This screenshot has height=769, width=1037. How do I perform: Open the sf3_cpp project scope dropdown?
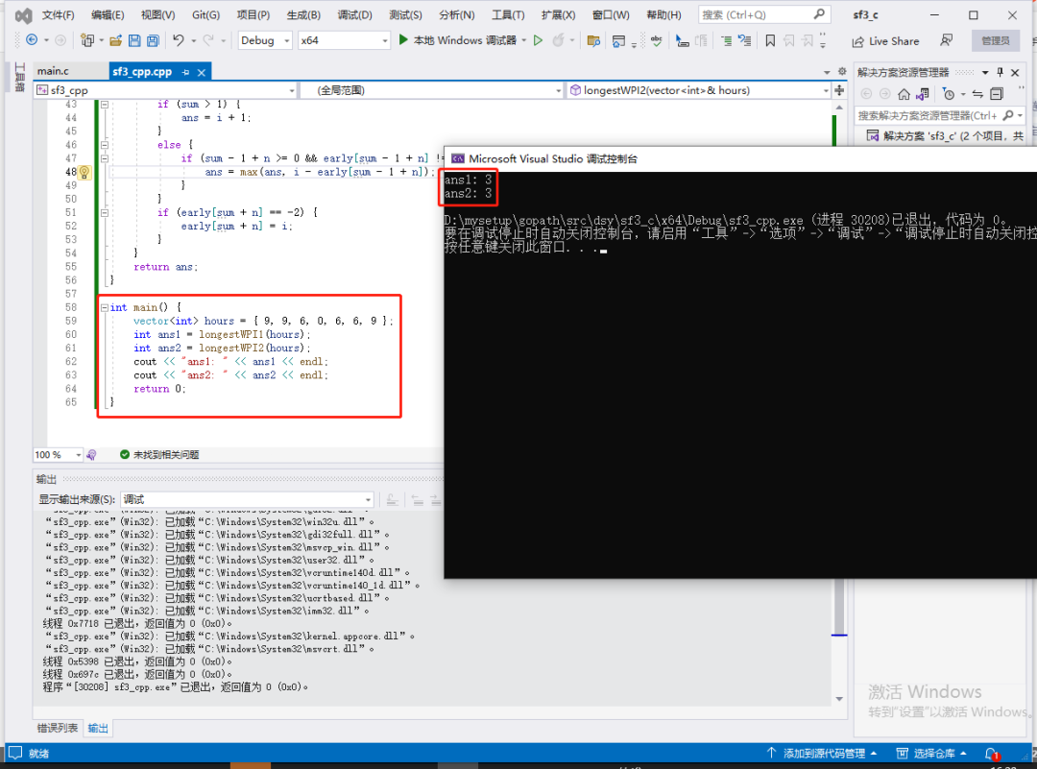pyautogui.click(x=166, y=90)
